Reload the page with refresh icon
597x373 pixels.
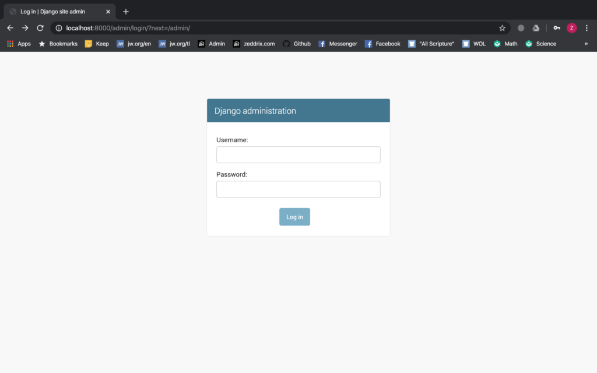click(40, 28)
